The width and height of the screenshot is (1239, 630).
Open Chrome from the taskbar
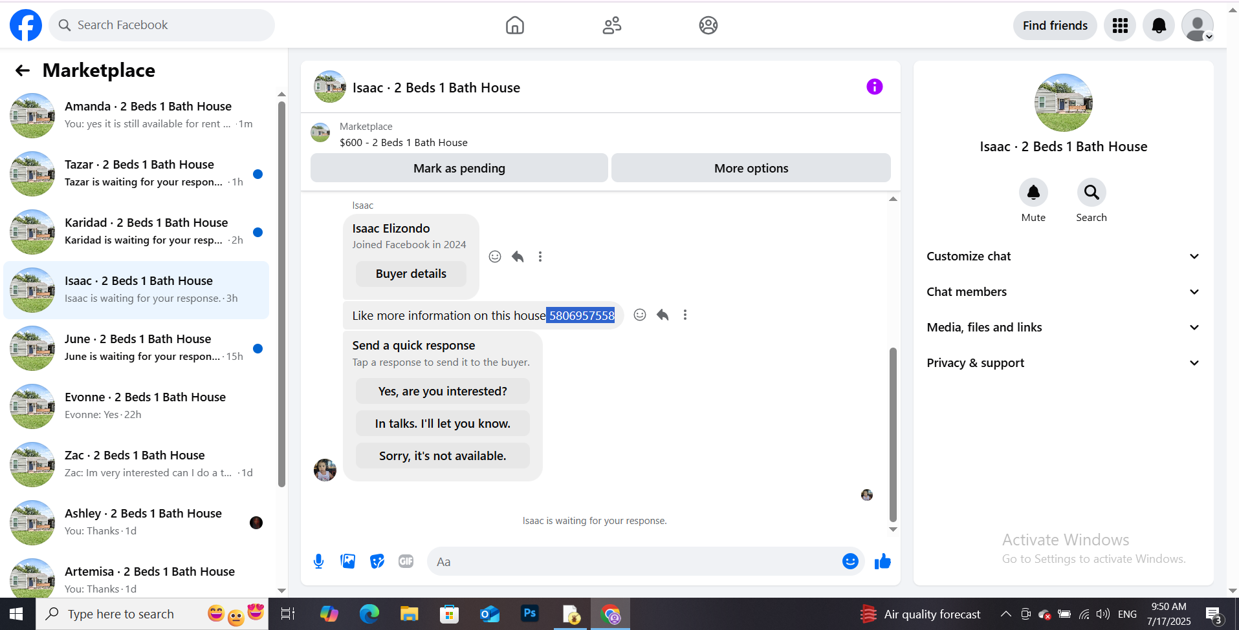(x=611, y=614)
